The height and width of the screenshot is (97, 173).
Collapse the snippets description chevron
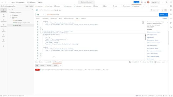pos(167,23)
